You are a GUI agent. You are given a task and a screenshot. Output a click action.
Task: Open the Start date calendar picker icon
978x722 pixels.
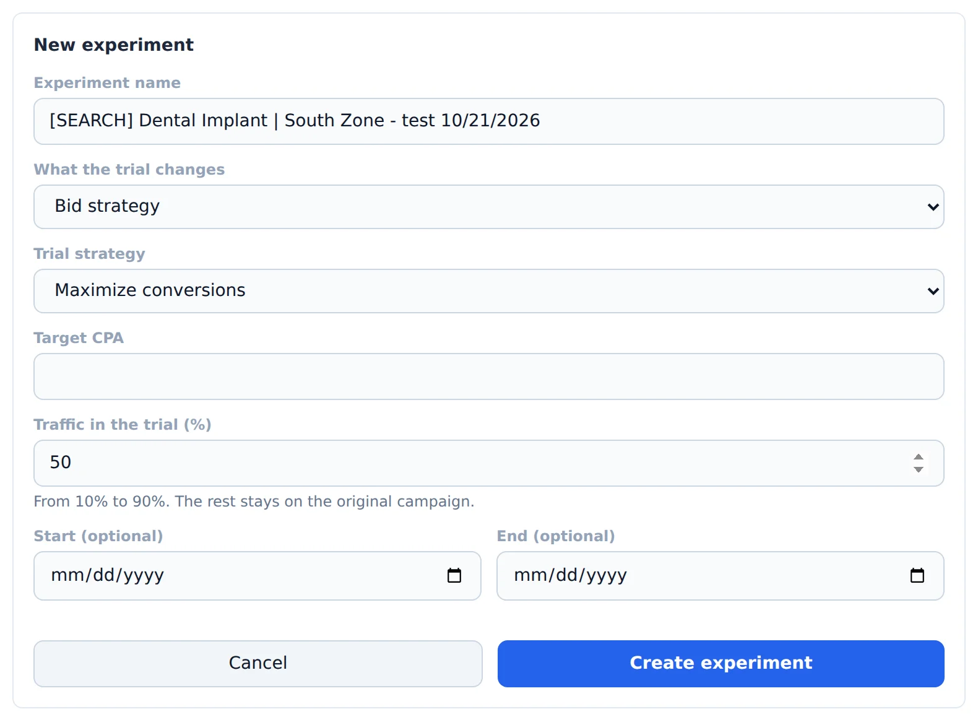454,576
